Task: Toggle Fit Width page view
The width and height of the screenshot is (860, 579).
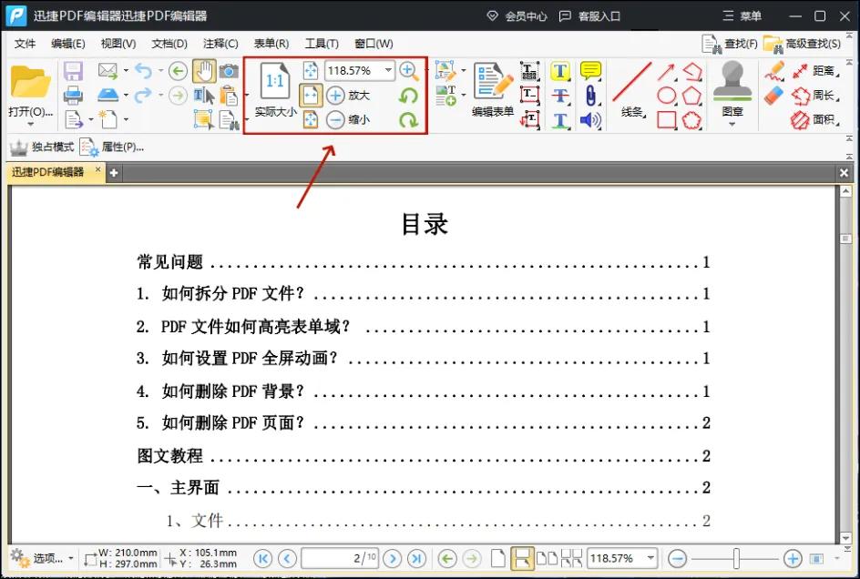Action: click(x=311, y=95)
